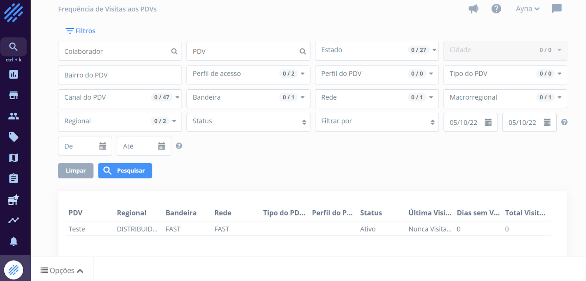
Task: Open the bar chart dashboard sidebar icon
Action: (x=13, y=75)
